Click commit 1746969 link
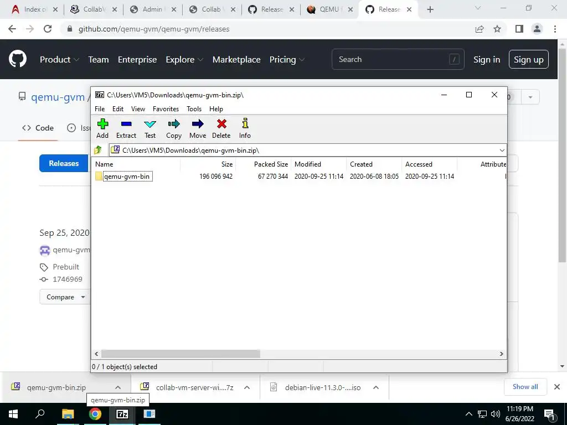 (x=68, y=279)
